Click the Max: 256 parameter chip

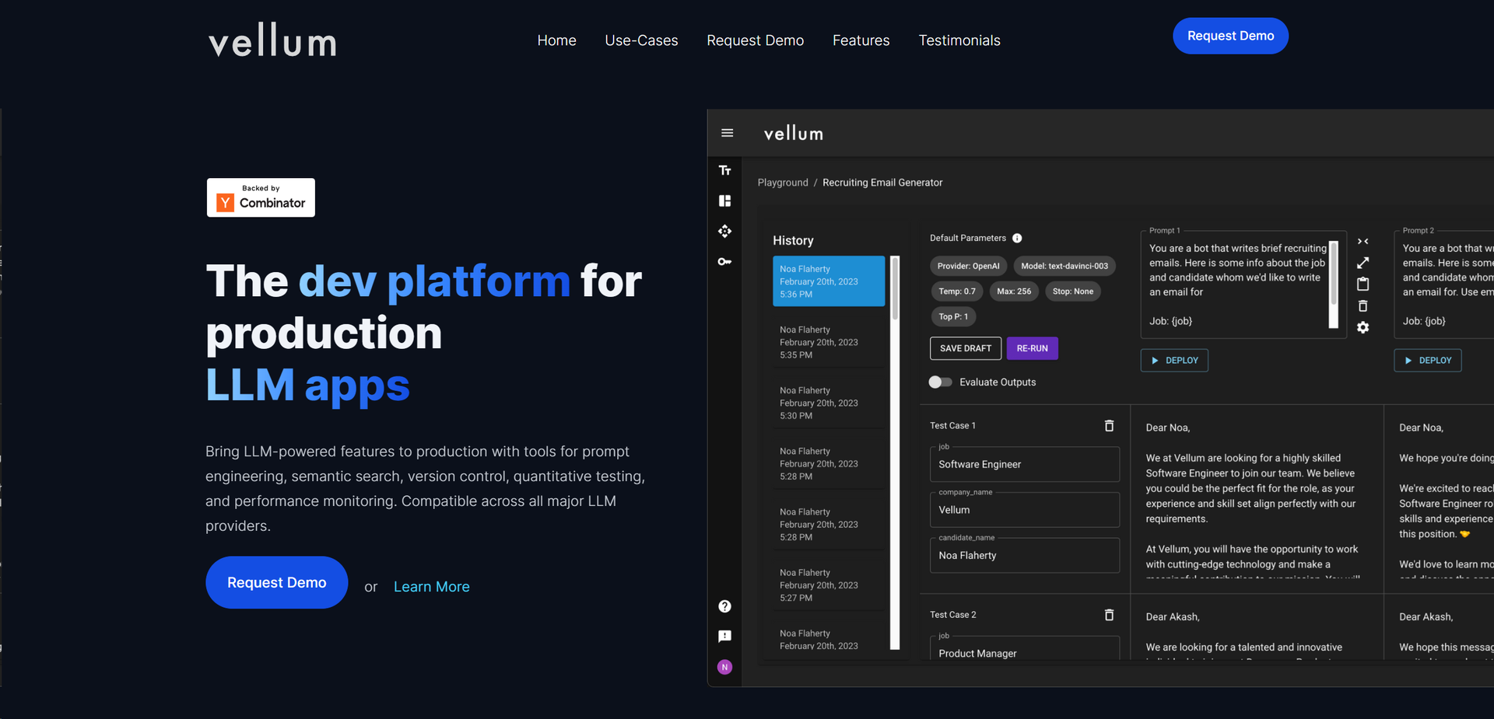(1014, 291)
